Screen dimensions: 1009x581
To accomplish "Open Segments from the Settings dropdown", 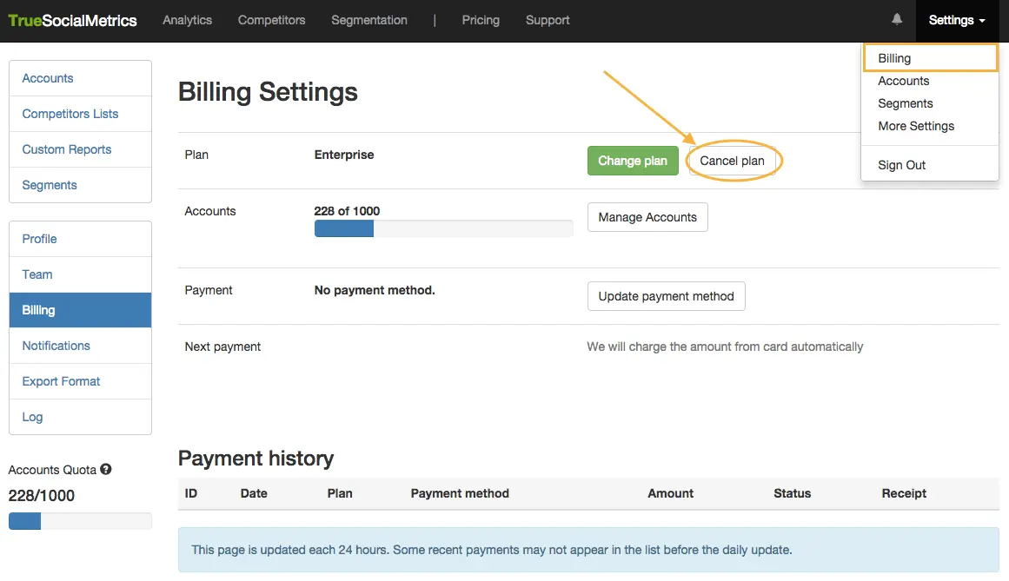I will click(x=905, y=103).
